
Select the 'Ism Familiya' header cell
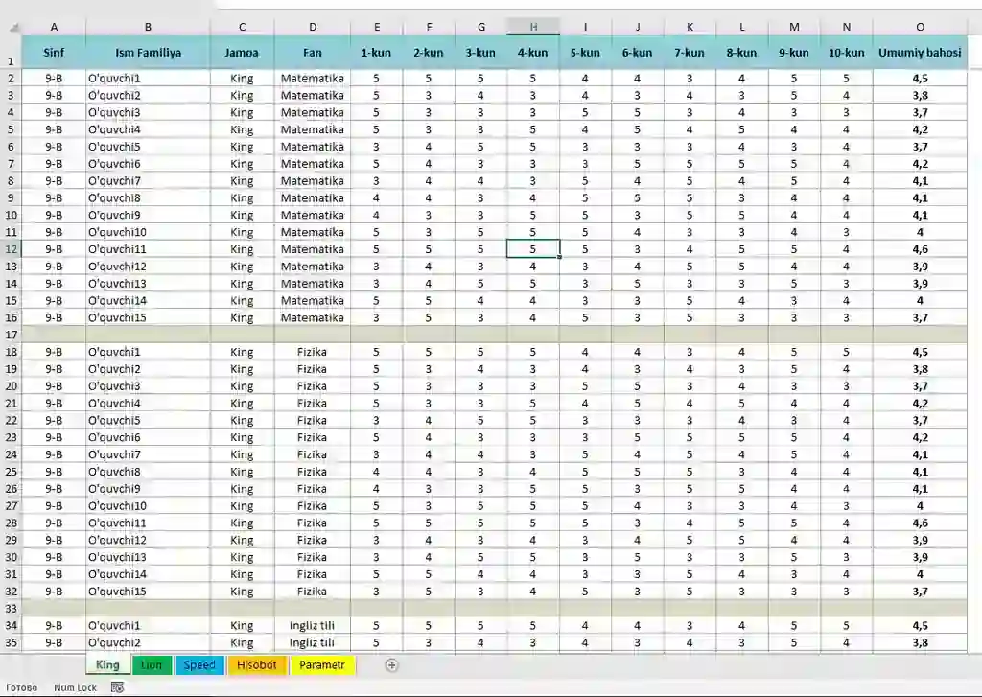tap(148, 53)
